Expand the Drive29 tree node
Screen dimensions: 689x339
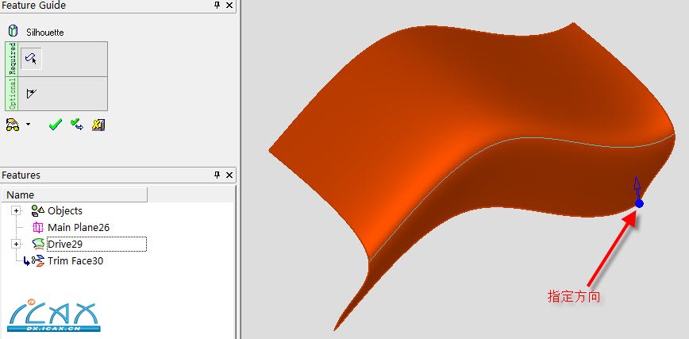[16, 244]
